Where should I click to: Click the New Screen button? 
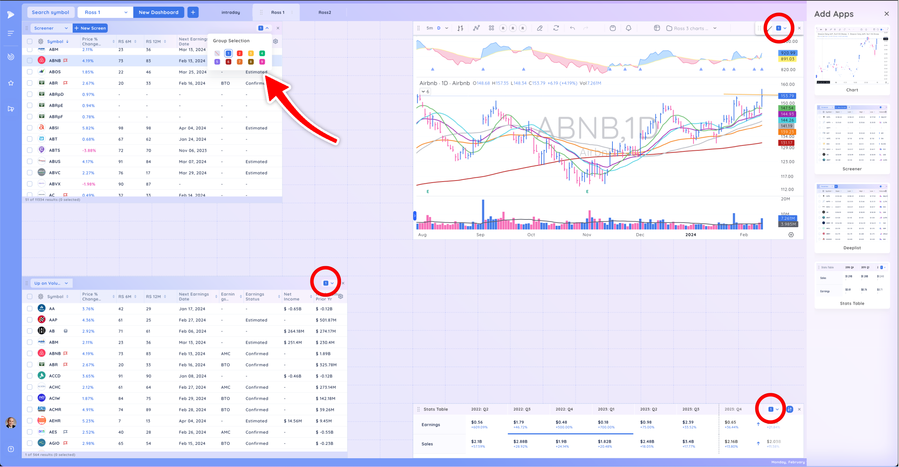[x=90, y=28]
